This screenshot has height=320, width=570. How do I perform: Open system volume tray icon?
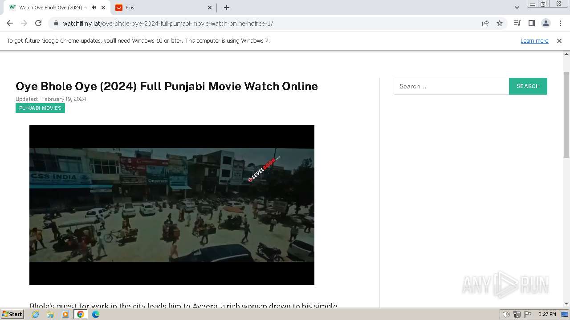coord(506,314)
